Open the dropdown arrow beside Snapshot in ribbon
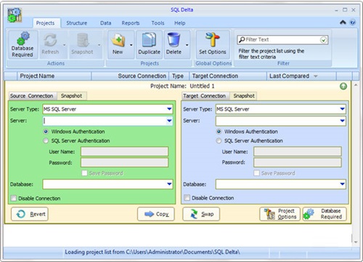 pos(99,45)
